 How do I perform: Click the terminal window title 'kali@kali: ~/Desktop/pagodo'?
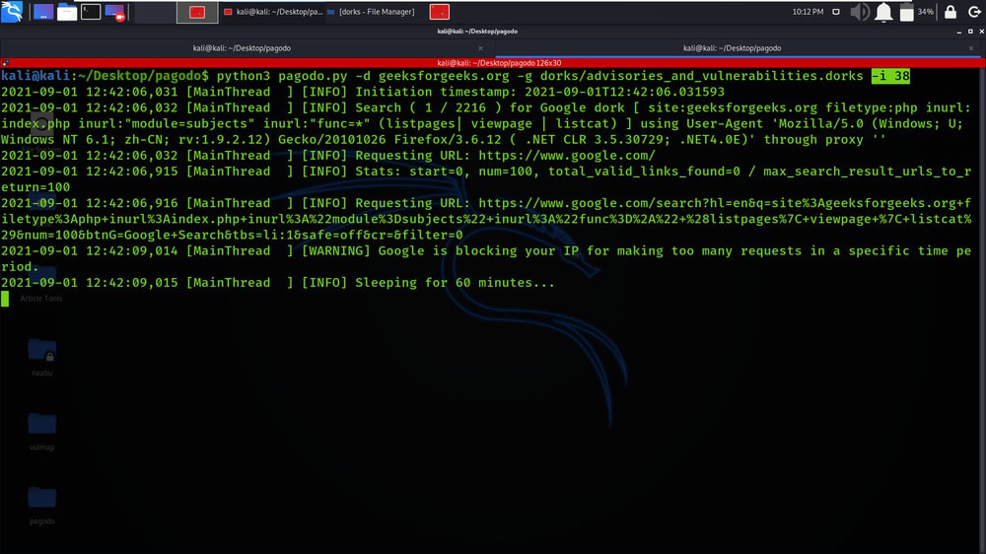click(x=477, y=32)
